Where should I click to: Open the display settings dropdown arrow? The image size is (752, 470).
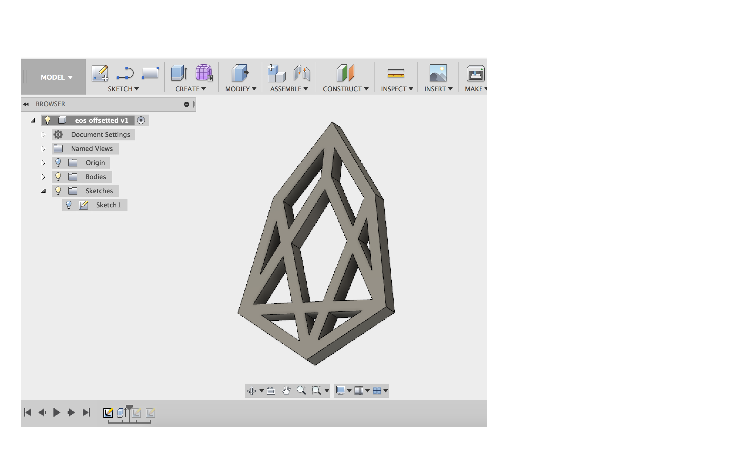tap(349, 391)
